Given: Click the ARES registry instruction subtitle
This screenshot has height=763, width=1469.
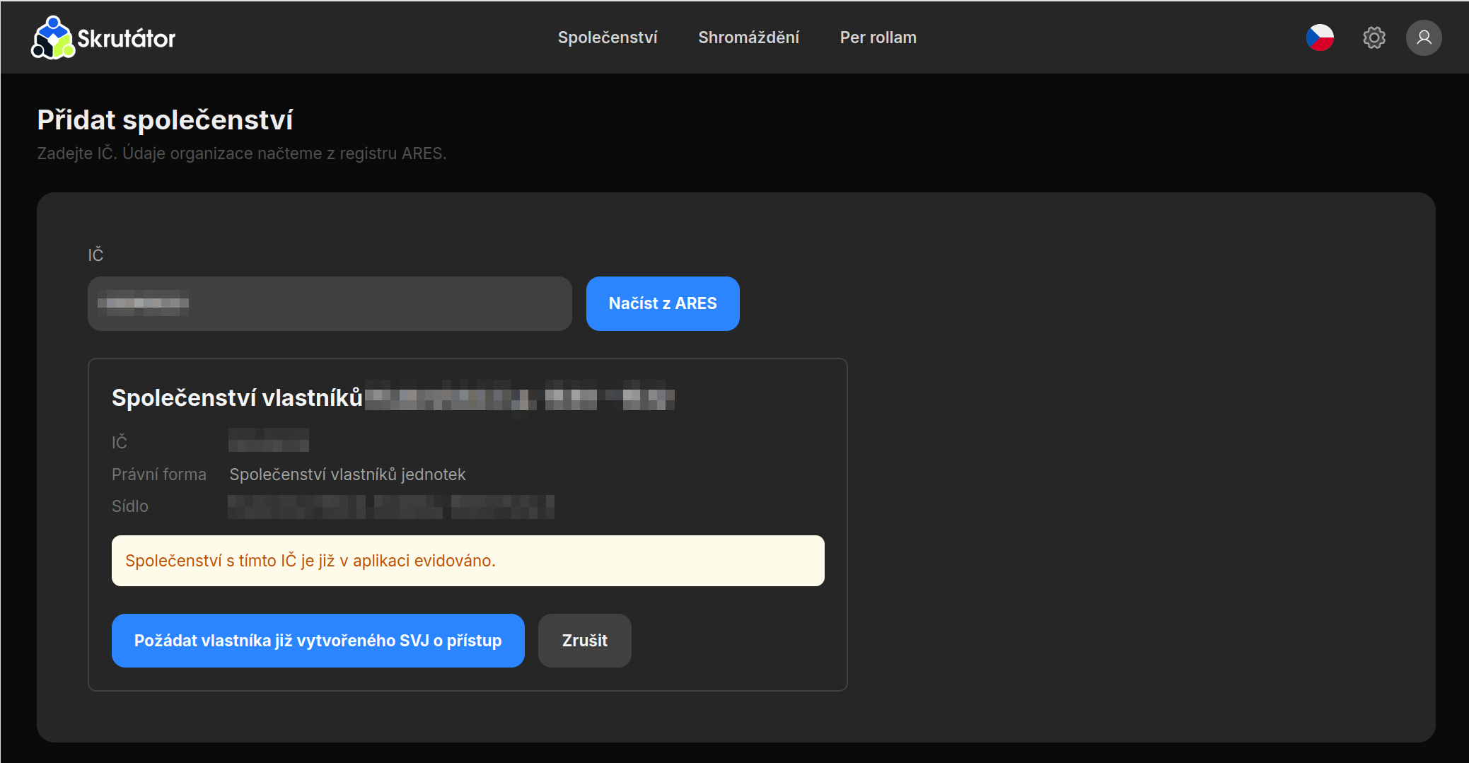Looking at the screenshot, I should click(x=242, y=153).
